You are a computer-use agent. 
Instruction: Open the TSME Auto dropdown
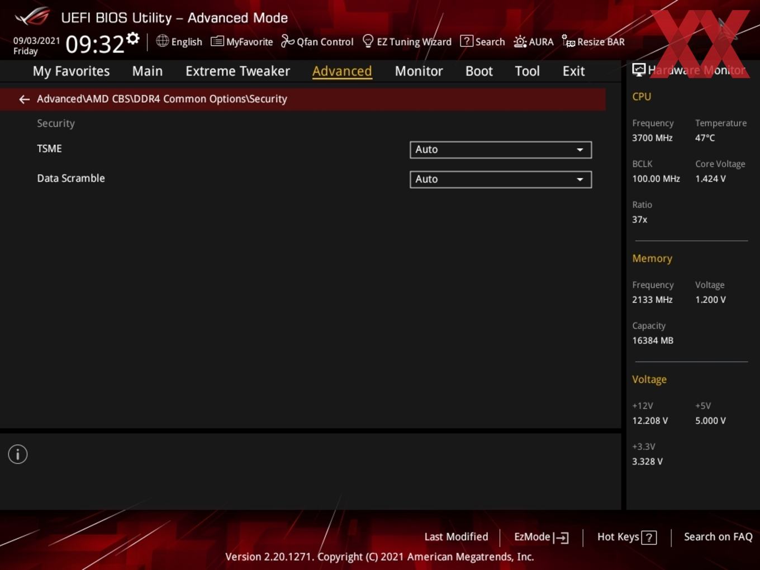point(501,150)
